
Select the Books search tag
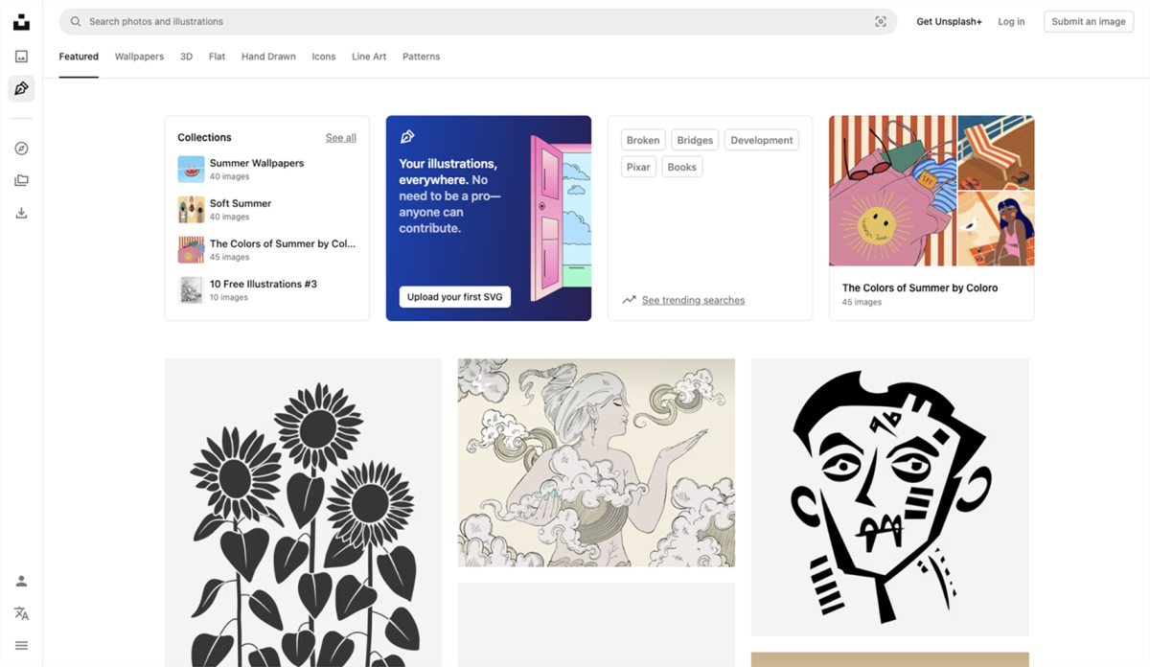[x=682, y=167]
